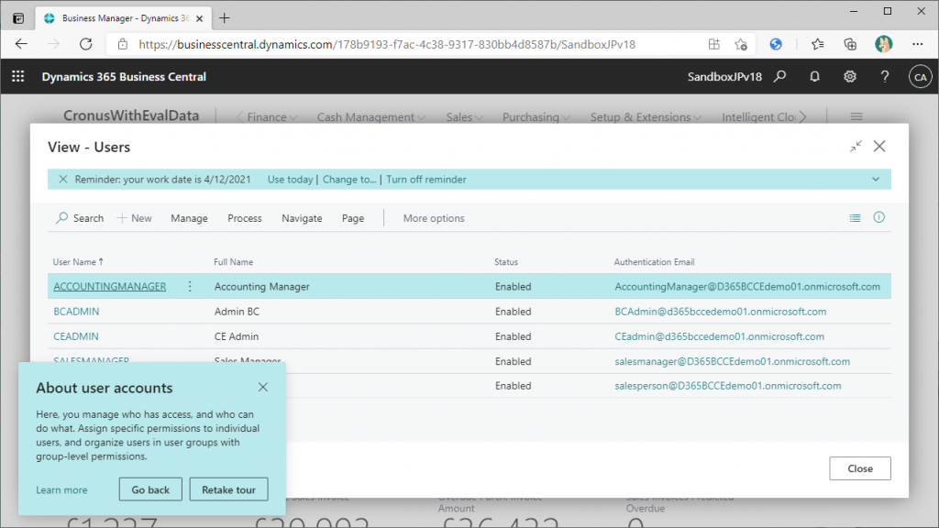The image size is (939, 528).
Task: Click the Close button in Users dialog
Action: [x=860, y=468]
